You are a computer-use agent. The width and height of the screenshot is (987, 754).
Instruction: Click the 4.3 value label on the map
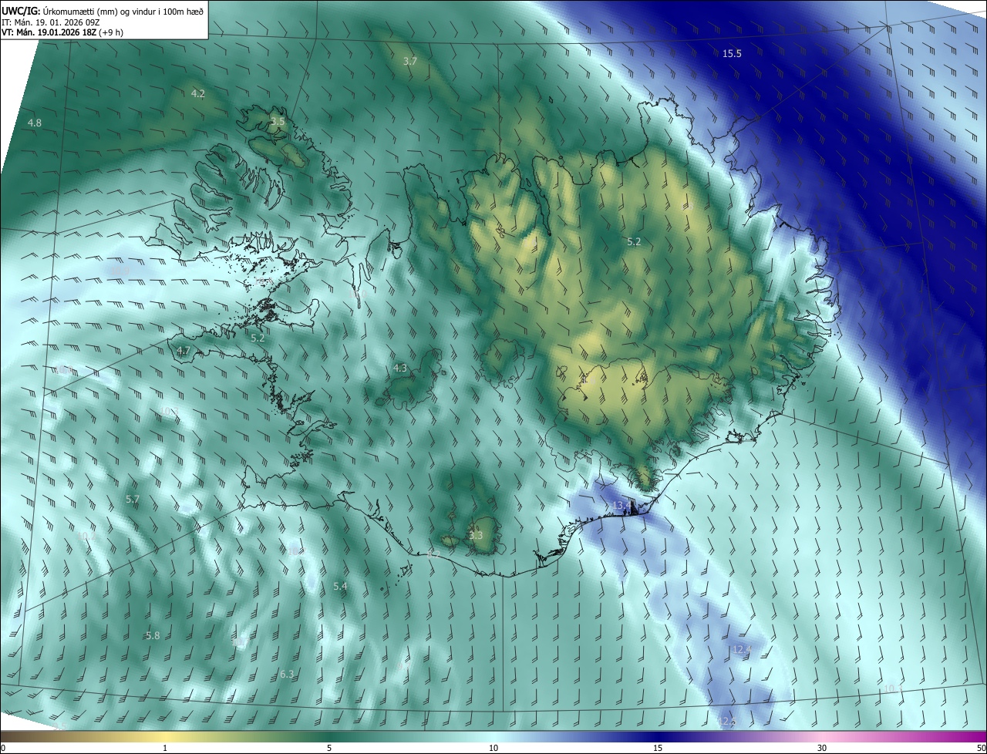tap(399, 369)
